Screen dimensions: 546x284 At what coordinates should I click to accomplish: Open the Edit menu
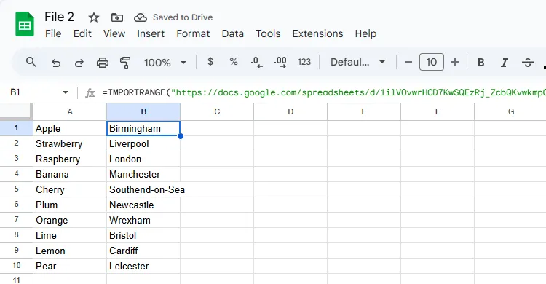point(82,33)
